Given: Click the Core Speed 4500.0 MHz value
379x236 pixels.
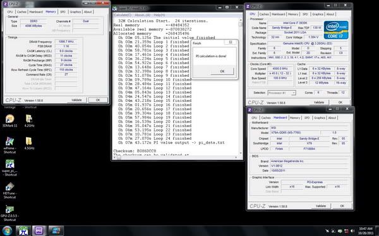Looking at the screenshot, I should [280, 69].
